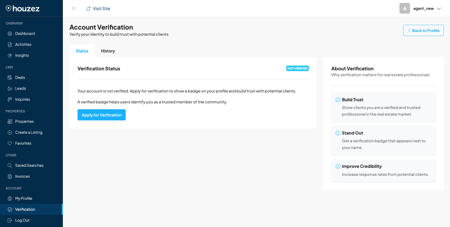Click the Saved Searches magnifier icon
The width and height of the screenshot is (450, 227).
click(x=10, y=165)
